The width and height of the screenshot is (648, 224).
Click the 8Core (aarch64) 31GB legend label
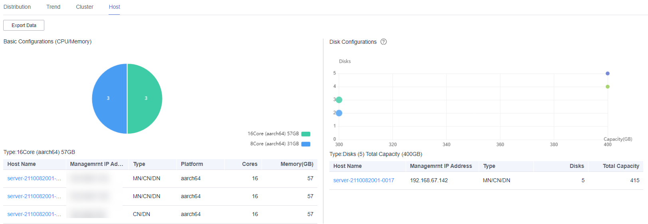[x=275, y=144]
